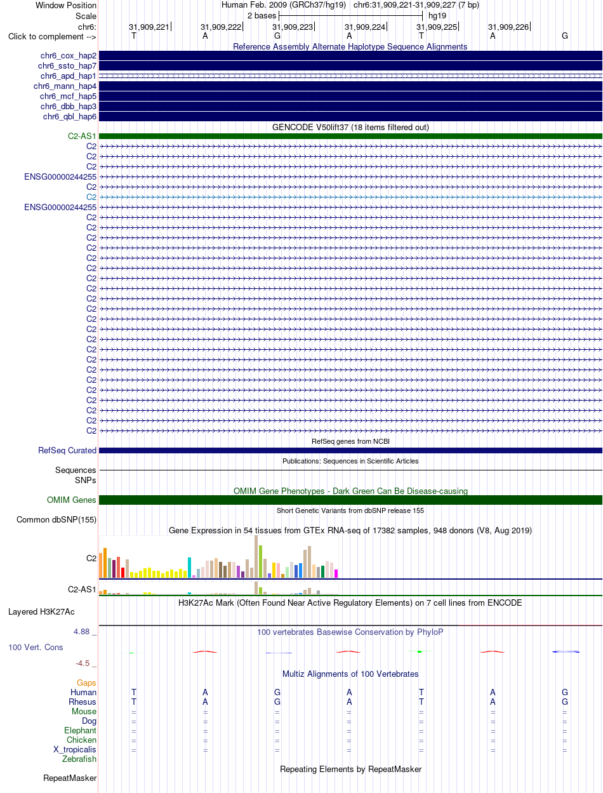603x793 pixels.
Task: Select the Human alignment row label
Action: [x=84, y=693]
